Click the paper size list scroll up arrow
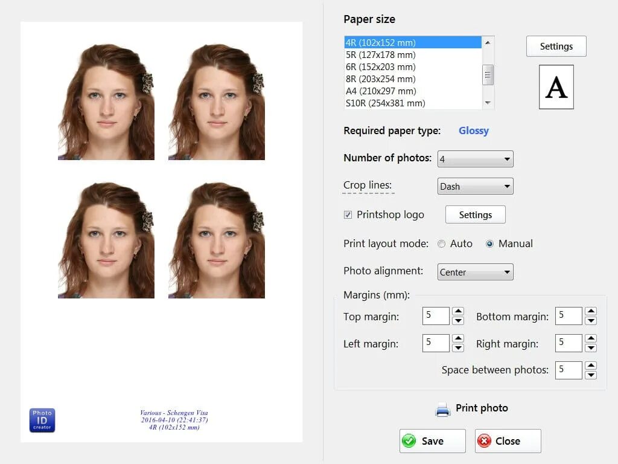The image size is (618, 464). pos(488,42)
